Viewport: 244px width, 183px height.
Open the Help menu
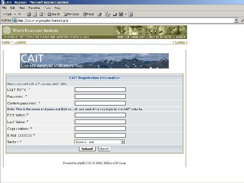(57, 8)
